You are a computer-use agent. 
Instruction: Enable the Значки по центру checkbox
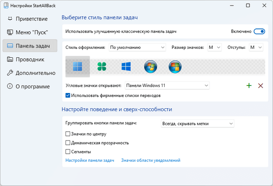point(68,134)
